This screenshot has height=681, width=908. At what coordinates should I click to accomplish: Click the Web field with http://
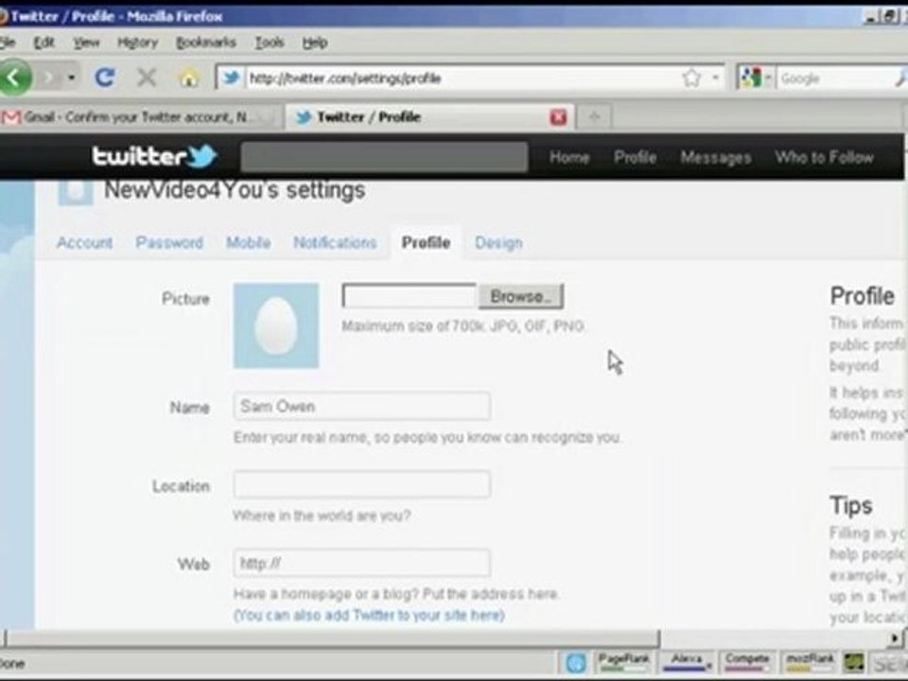362,563
